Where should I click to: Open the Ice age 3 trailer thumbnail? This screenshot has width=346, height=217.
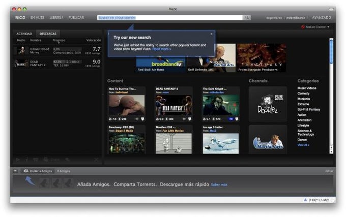click(x=221, y=143)
